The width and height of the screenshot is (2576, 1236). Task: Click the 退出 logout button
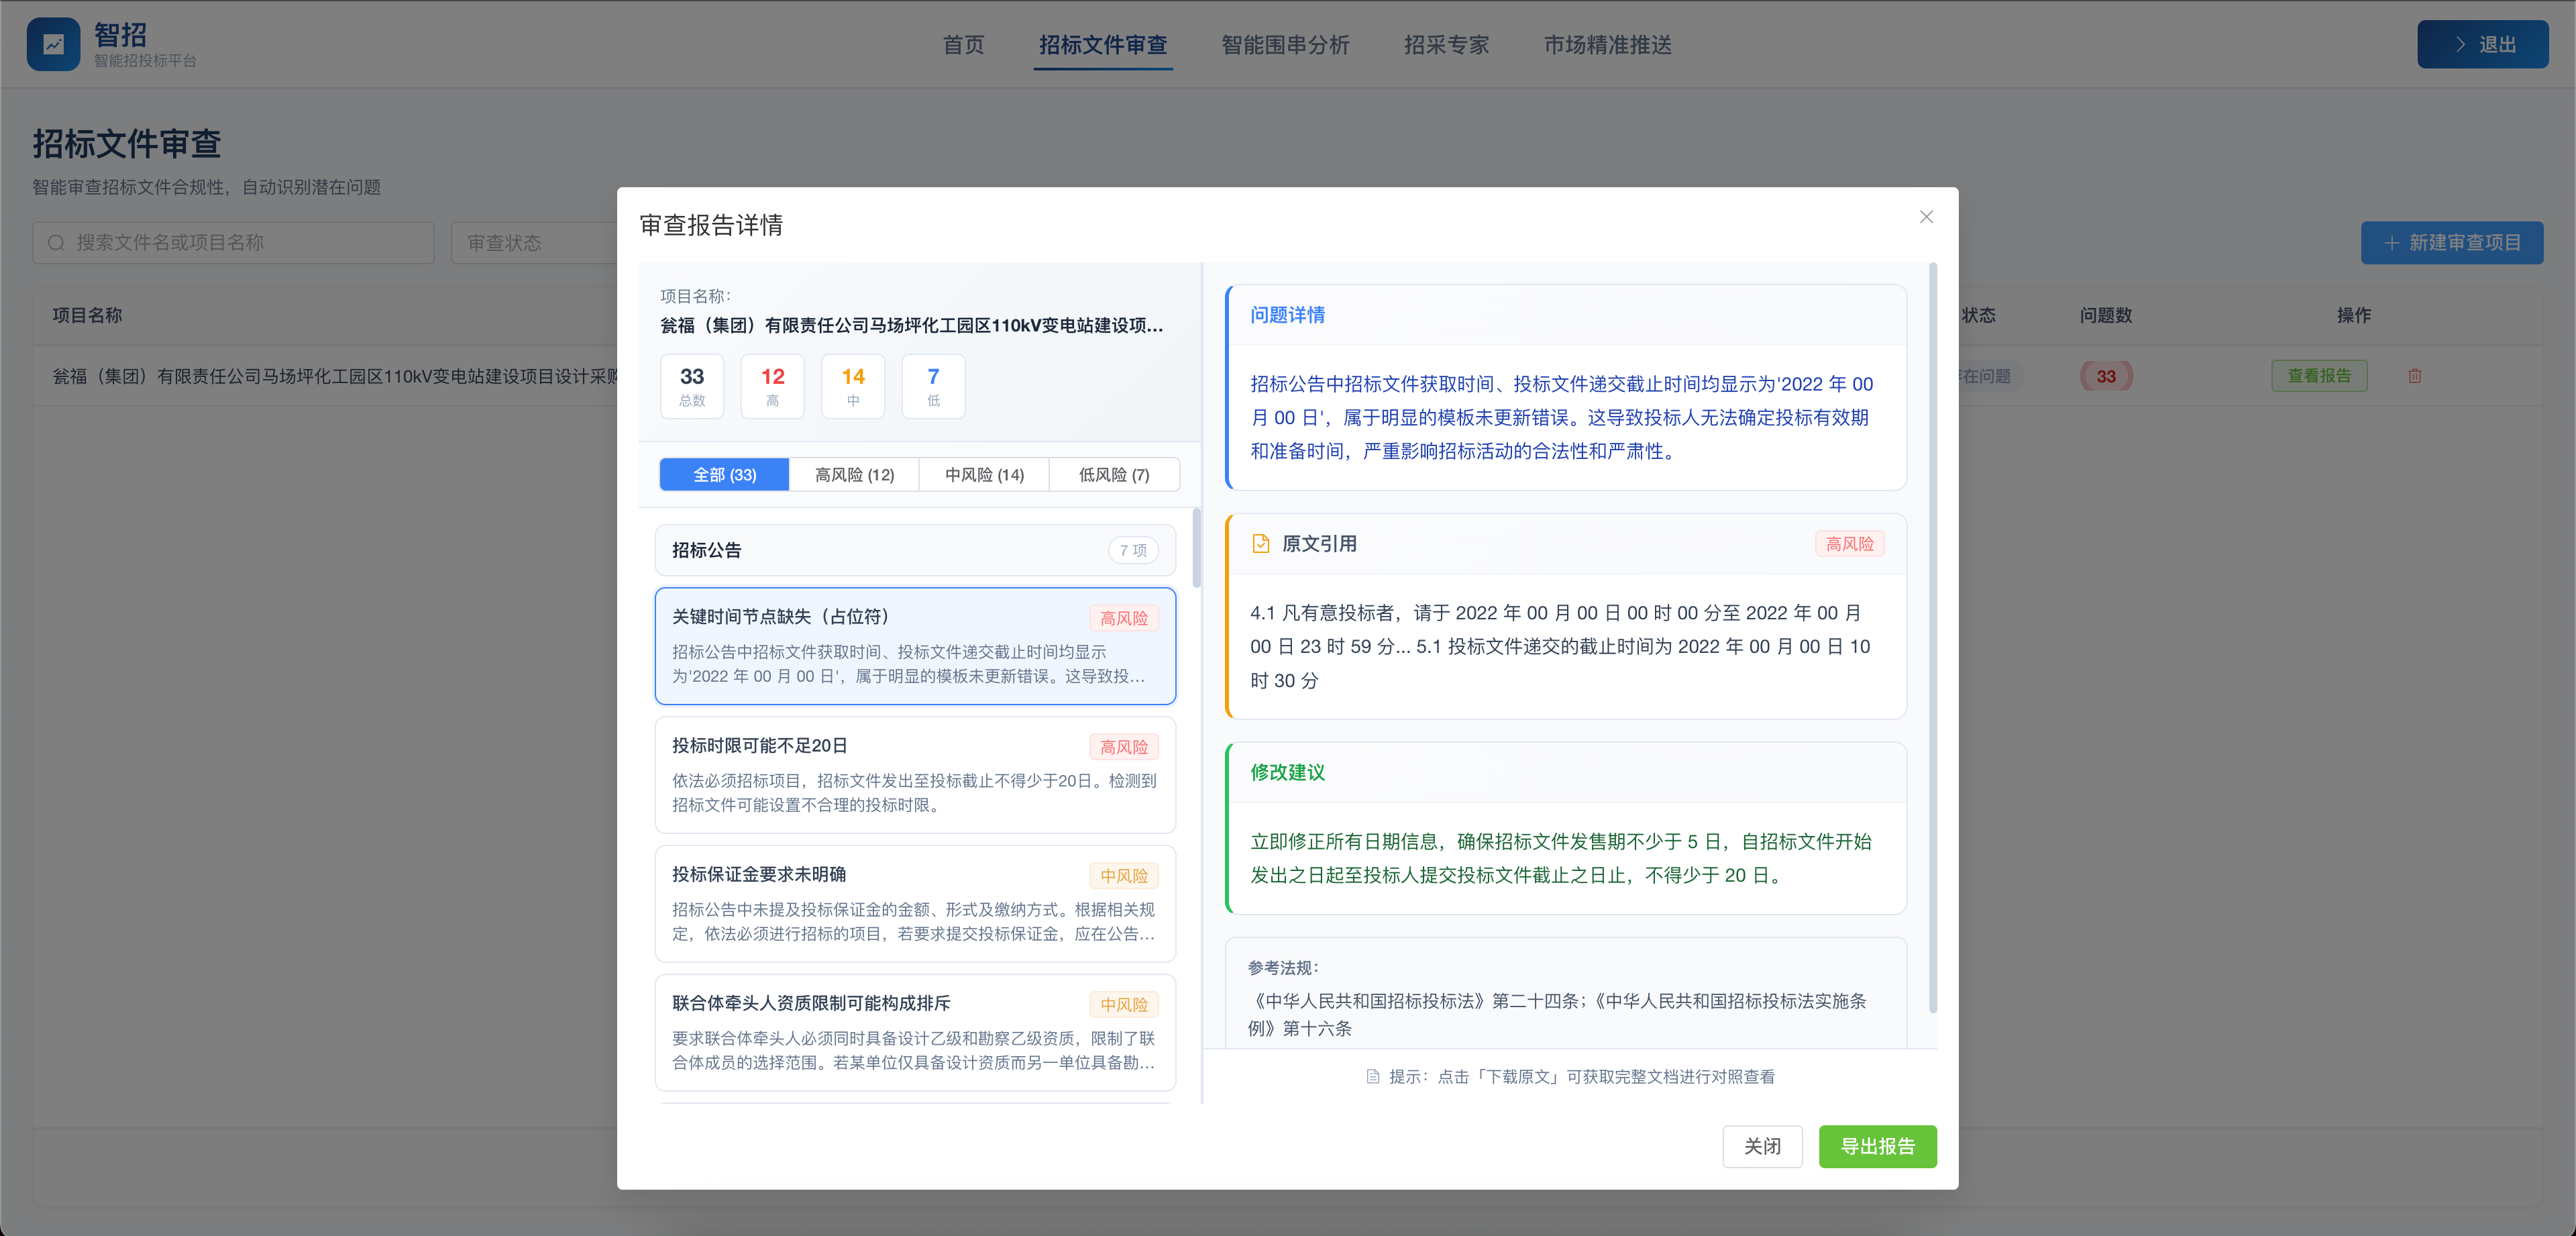point(2482,44)
